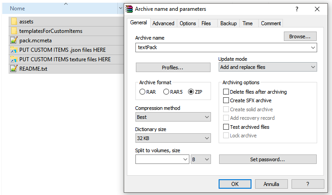Enable Test archived files checkbox
This screenshot has height=195, width=332.
click(x=226, y=127)
